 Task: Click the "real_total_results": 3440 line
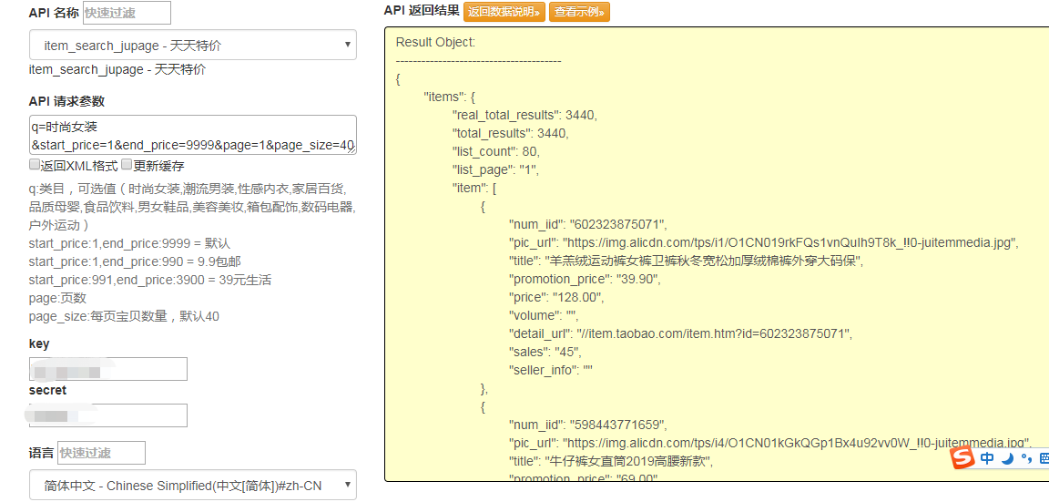pyautogui.click(x=524, y=115)
